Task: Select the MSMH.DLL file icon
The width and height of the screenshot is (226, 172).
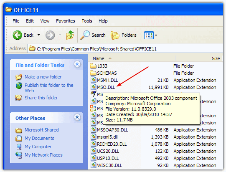Action: [94, 80]
